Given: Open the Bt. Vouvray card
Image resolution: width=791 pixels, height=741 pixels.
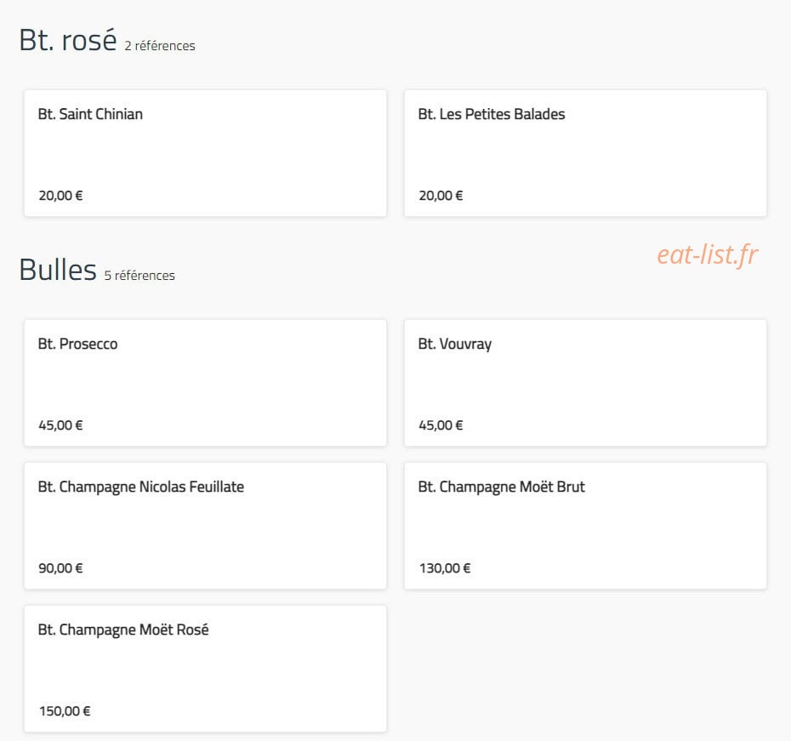Looking at the screenshot, I should (x=585, y=383).
